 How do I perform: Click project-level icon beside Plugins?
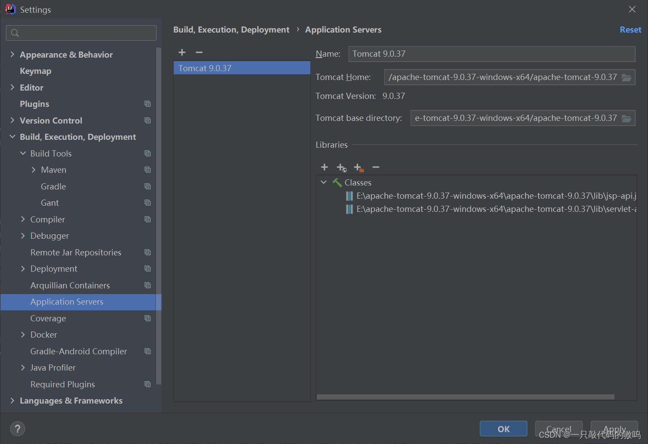[148, 104]
